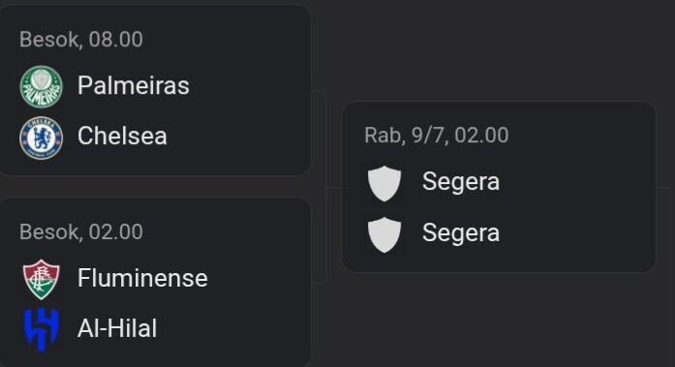This screenshot has width=675, height=367.
Task: Click the Rab, 9/7, 02.00 schedule
Action: pyautogui.click(x=437, y=136)
